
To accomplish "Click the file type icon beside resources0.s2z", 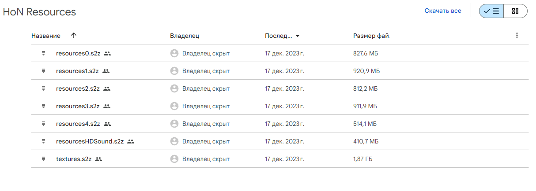I will (x=43, y=53).
